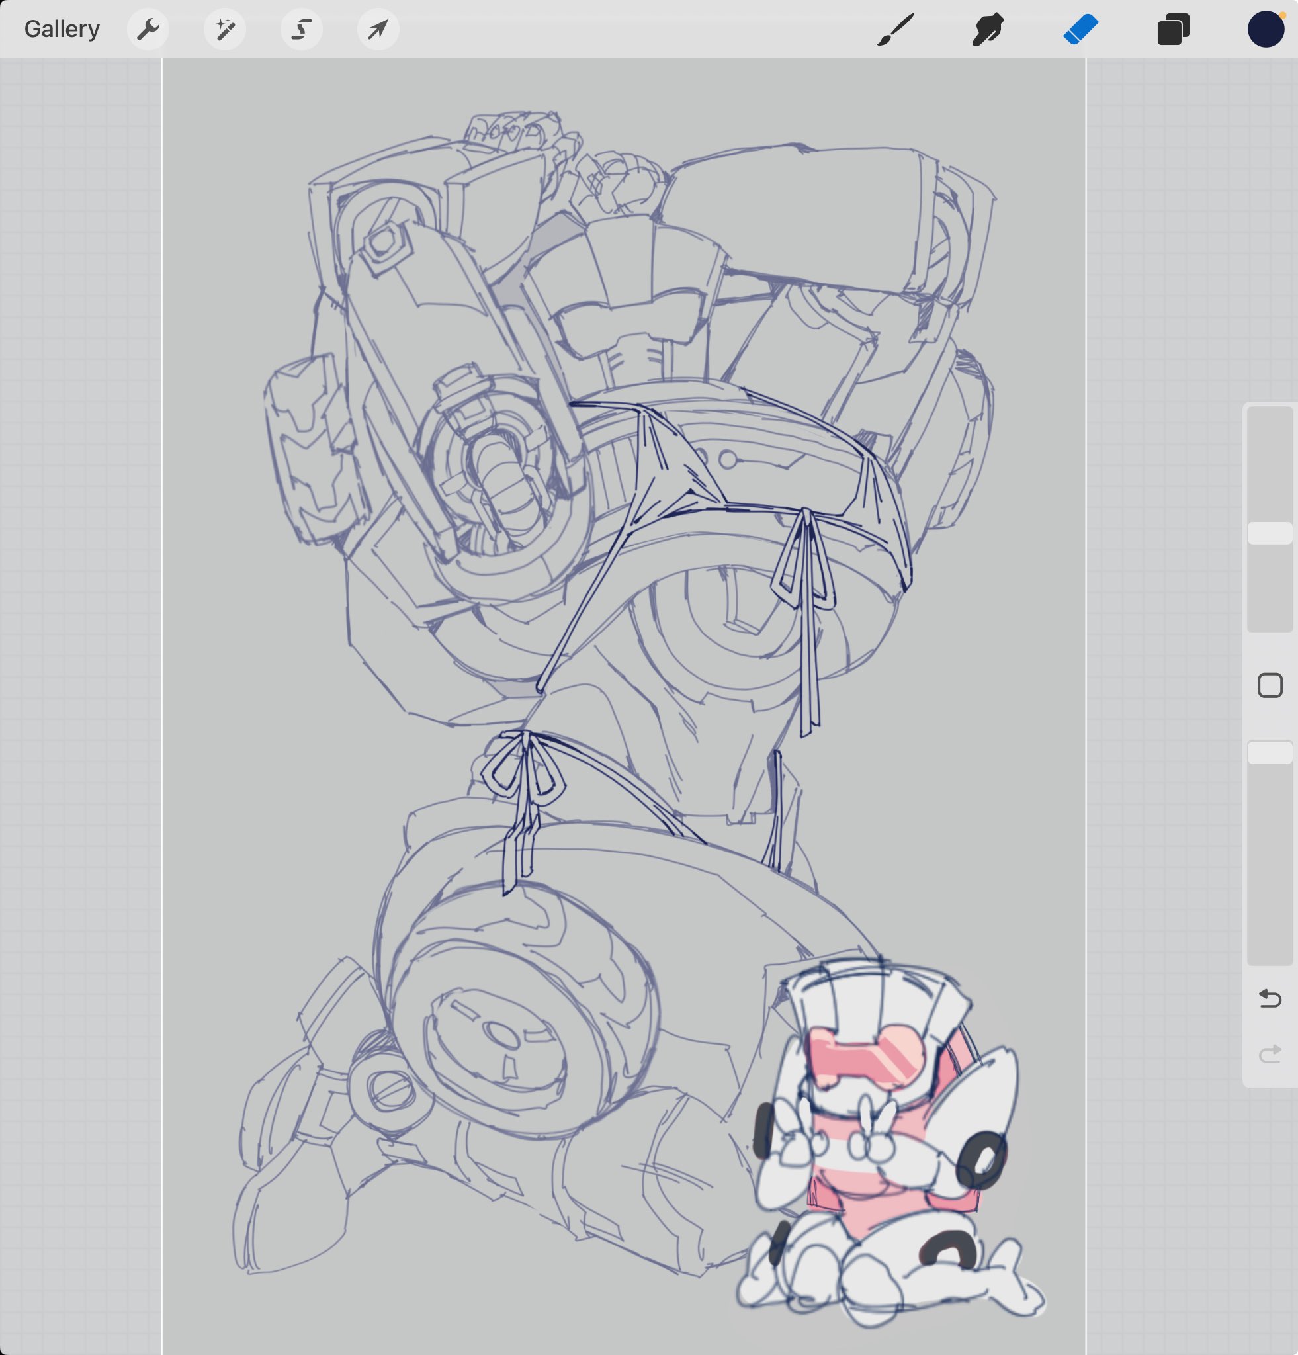Open the dark navy color picker
This screenshot has width=1298, height=1355.
coord(1266,29)
